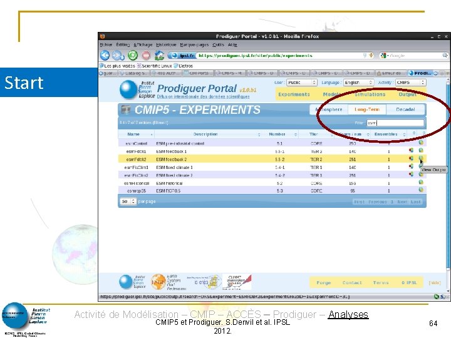The image size is (451, 338).
Task: Click the colored ensemble icon for esmFdbk2
Action: click(411, 158)
